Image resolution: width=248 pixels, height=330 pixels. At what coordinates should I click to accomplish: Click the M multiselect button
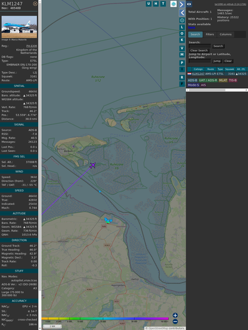point(182,55)
